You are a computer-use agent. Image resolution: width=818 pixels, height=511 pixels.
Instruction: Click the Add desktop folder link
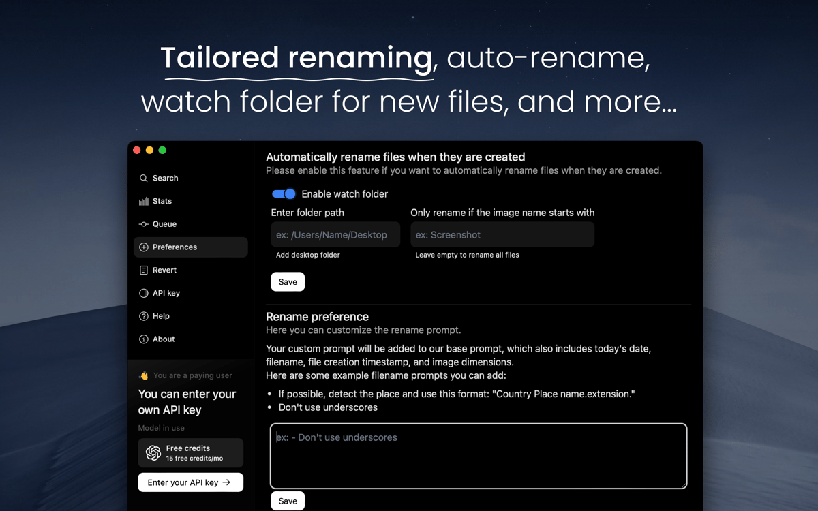pos(308,255)
